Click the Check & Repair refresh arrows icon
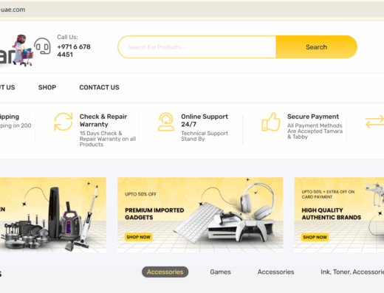 coord(64,122)
